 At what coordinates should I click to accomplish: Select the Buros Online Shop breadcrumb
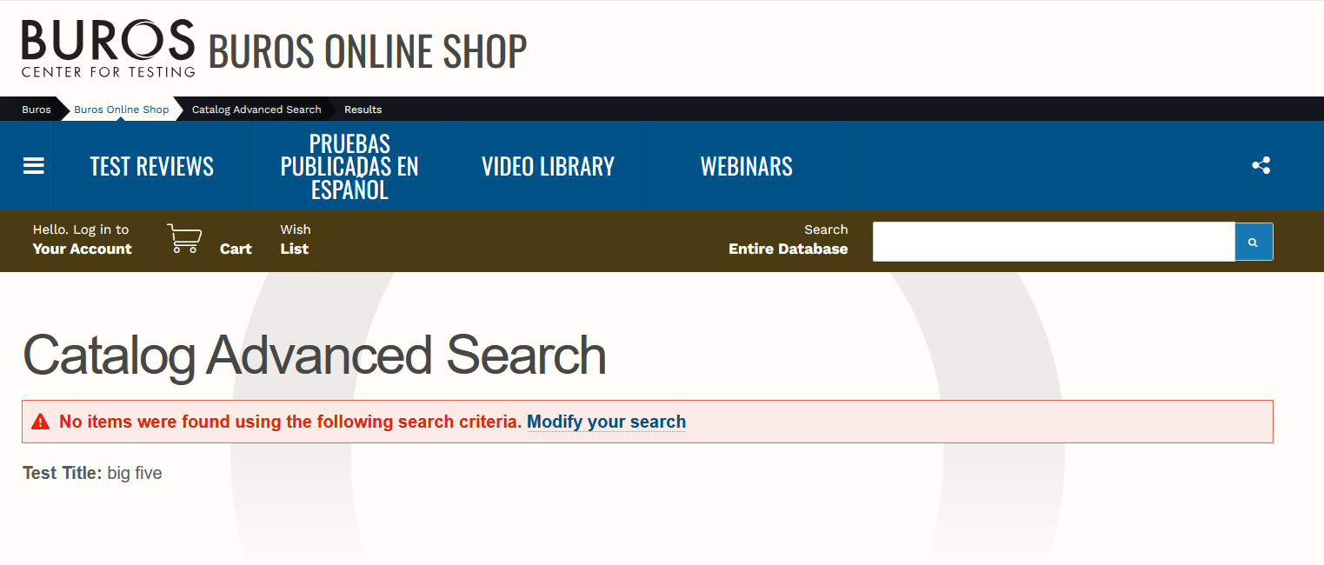click(x=122, y=110)
